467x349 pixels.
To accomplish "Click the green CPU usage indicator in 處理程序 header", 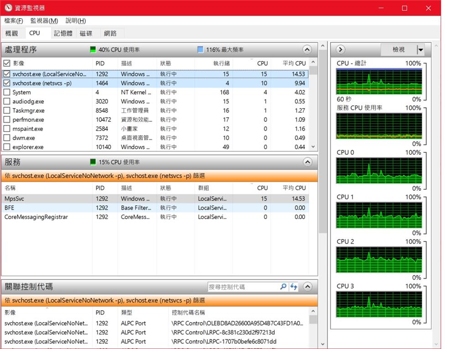I will [x=93, y=49].
